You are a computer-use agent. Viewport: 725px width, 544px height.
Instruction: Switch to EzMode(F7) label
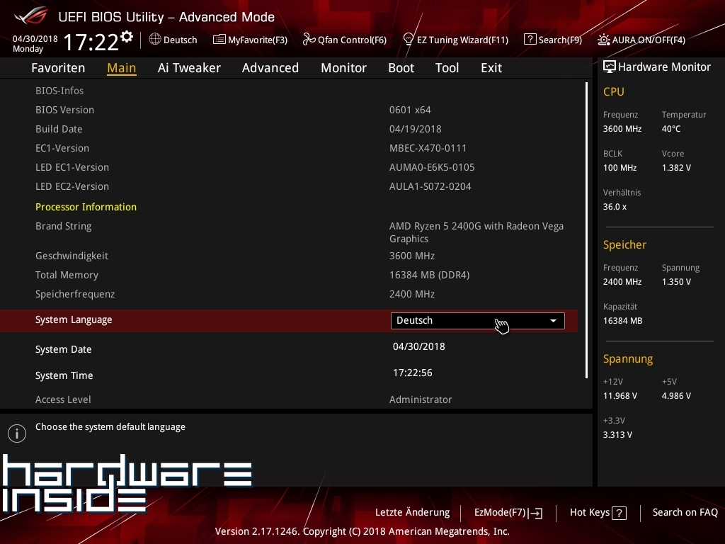pos(501,513)
